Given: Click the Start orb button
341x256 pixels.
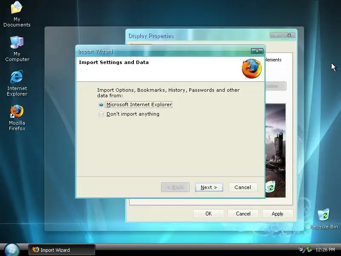Looking at the screenshot, I should pyautogui.click(x=12, y=250).
